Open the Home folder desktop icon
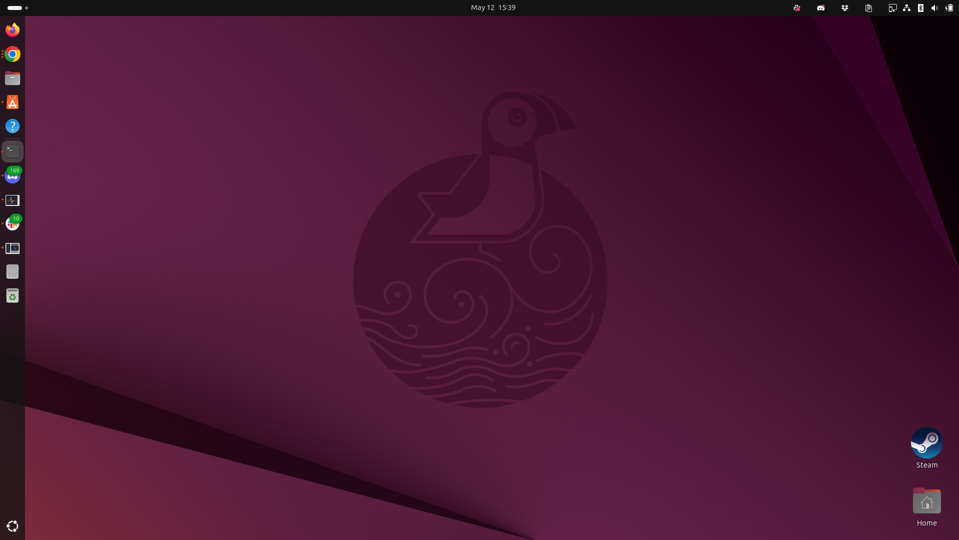 pyautogui.click(x=927, y=501)
